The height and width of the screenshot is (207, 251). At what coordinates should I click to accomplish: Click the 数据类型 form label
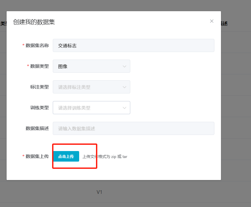[39, 66]
